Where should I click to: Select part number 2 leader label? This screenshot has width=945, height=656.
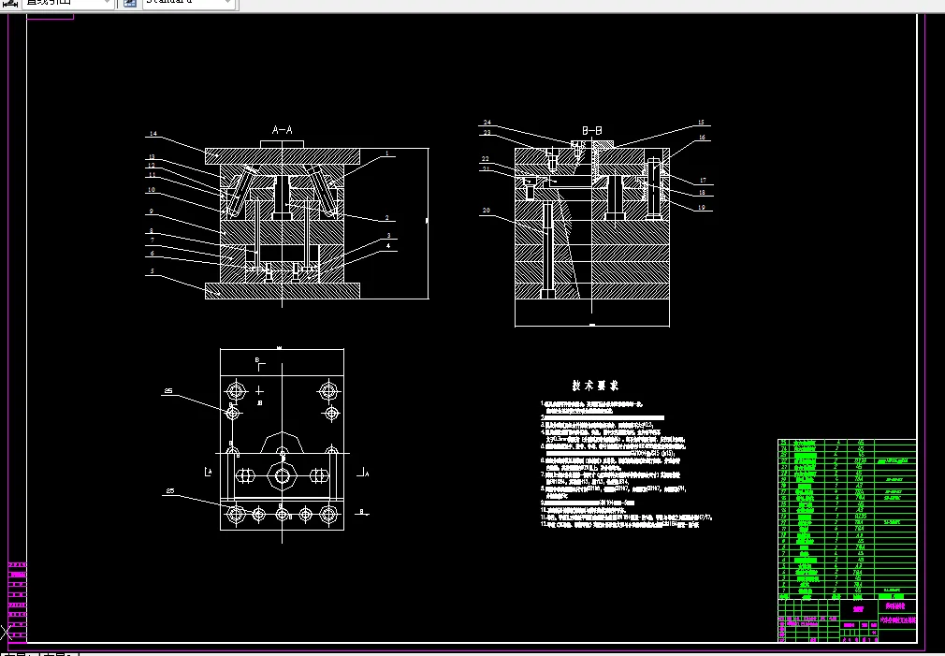[x=387, y=218]
